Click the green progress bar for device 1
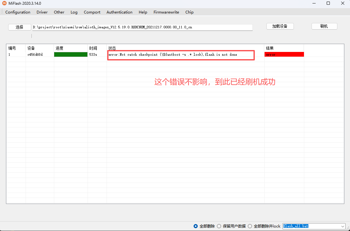The image size is (350, 231). click(x=71, y=54)
